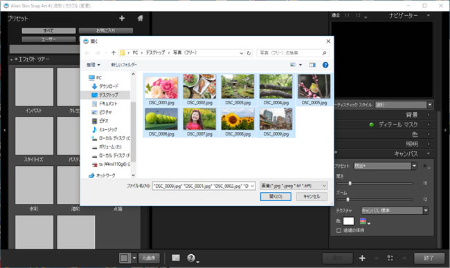Open the dialog help question icon
The width and height of the screenshot is (450, 268).
point(325,65)
